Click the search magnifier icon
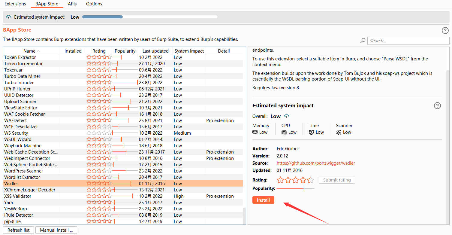 coord(363,41)
